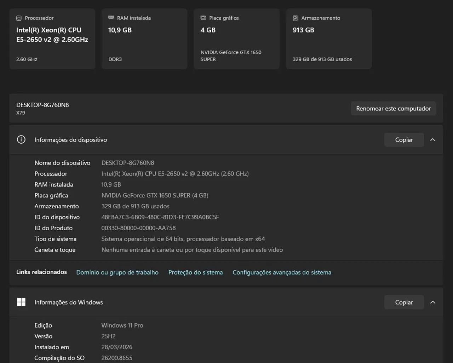This screenshot has height=363, width=453.
Task: Click Renomear este computador button
Action: coord(394,109)
